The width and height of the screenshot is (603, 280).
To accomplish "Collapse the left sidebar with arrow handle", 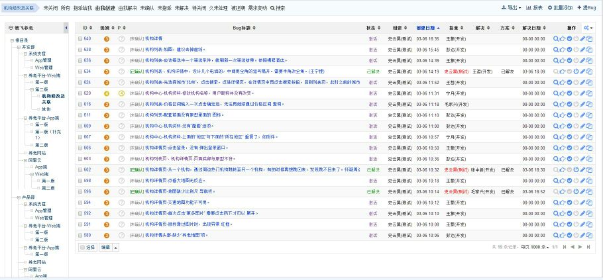I will click(x=66, y=28).
